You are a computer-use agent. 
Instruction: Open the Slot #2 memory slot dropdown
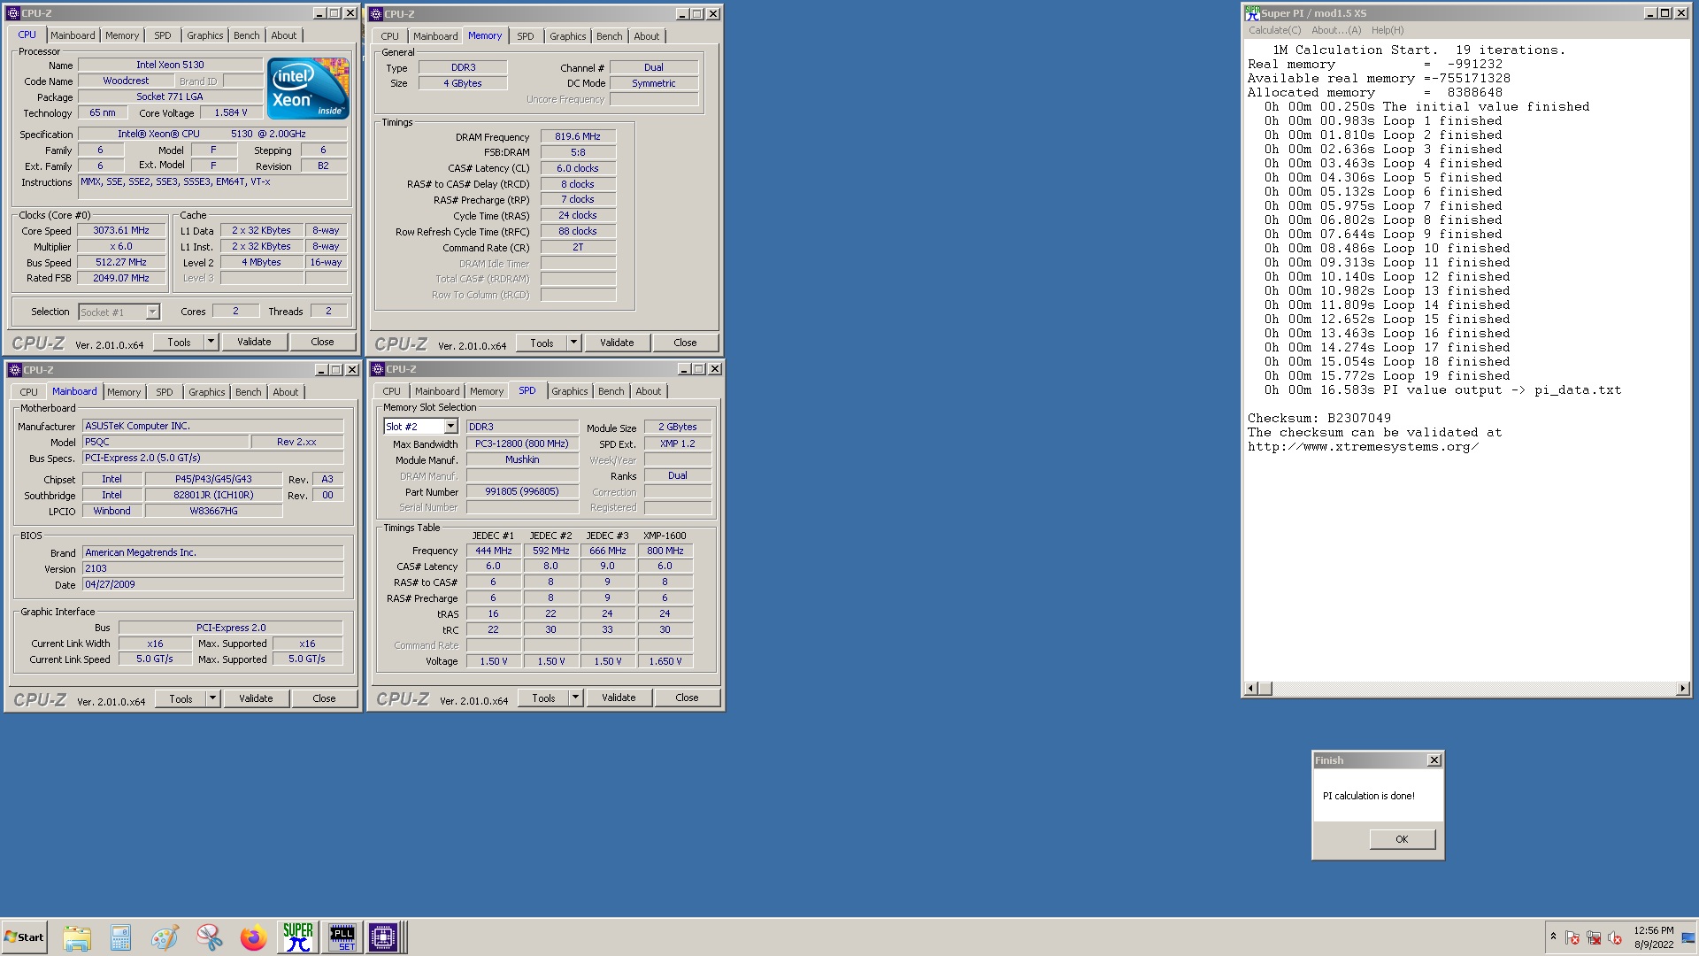pos(450,427)
